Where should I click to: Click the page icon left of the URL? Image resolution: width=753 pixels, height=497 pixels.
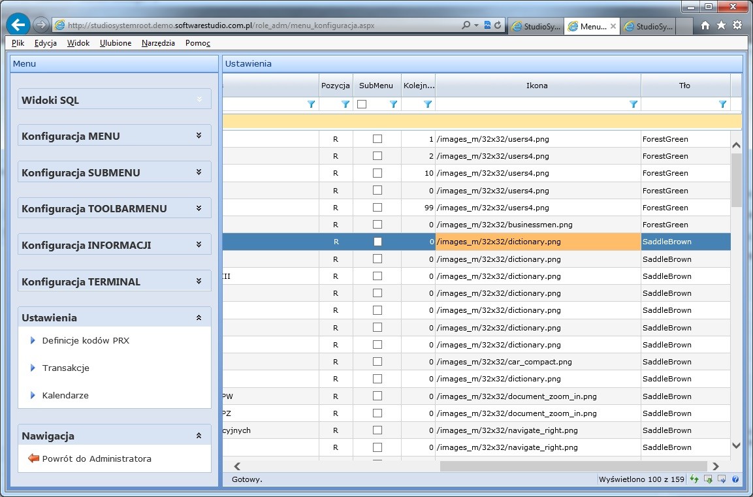click(59, 25)
